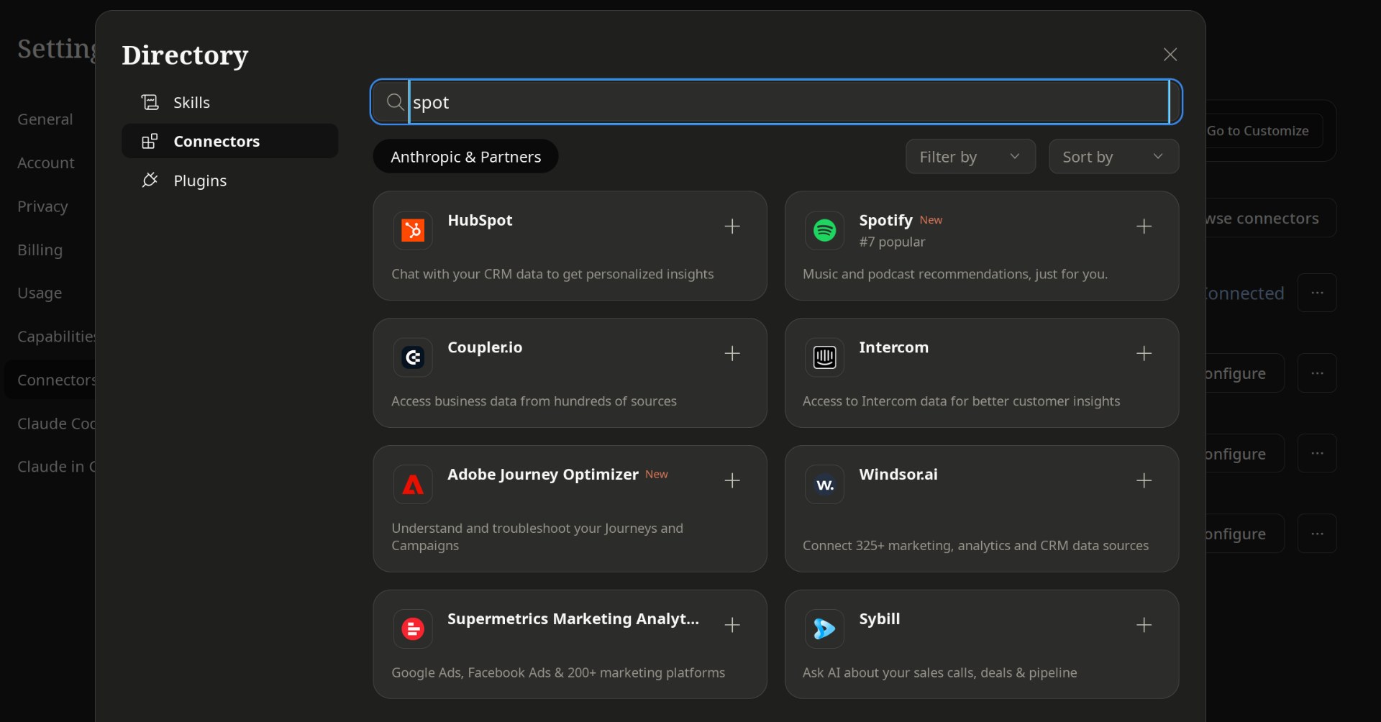The image size is (1381, 722).
Task: Open the Sybill connector card title
Action: pos(879,619)
